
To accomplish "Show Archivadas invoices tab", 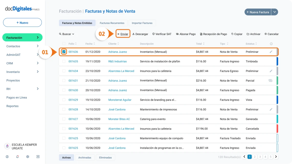I will 85,157.
